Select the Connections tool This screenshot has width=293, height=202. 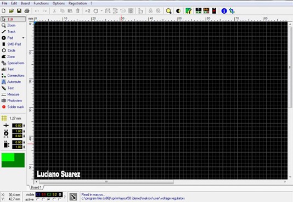point(13,76)
